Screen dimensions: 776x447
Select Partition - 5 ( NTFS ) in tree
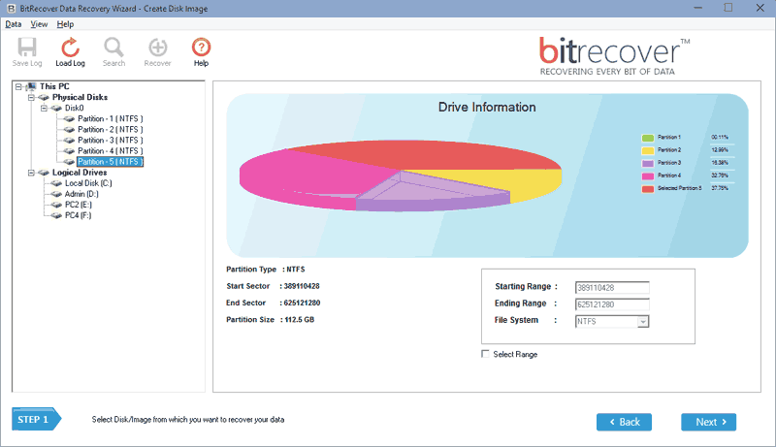(110, 162)
